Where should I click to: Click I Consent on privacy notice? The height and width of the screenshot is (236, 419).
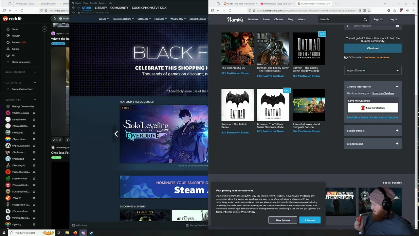tap(310, 220)
